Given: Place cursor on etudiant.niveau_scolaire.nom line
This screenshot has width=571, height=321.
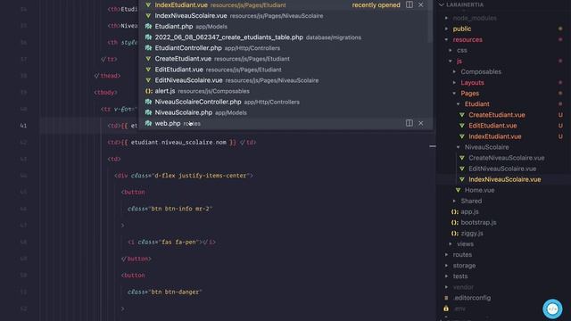Looking at the screenshot, I should tap(182, 143).
